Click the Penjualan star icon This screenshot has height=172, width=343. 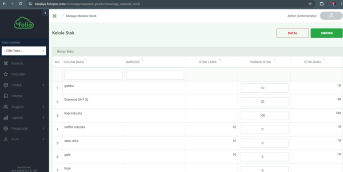tap(6, 74)
